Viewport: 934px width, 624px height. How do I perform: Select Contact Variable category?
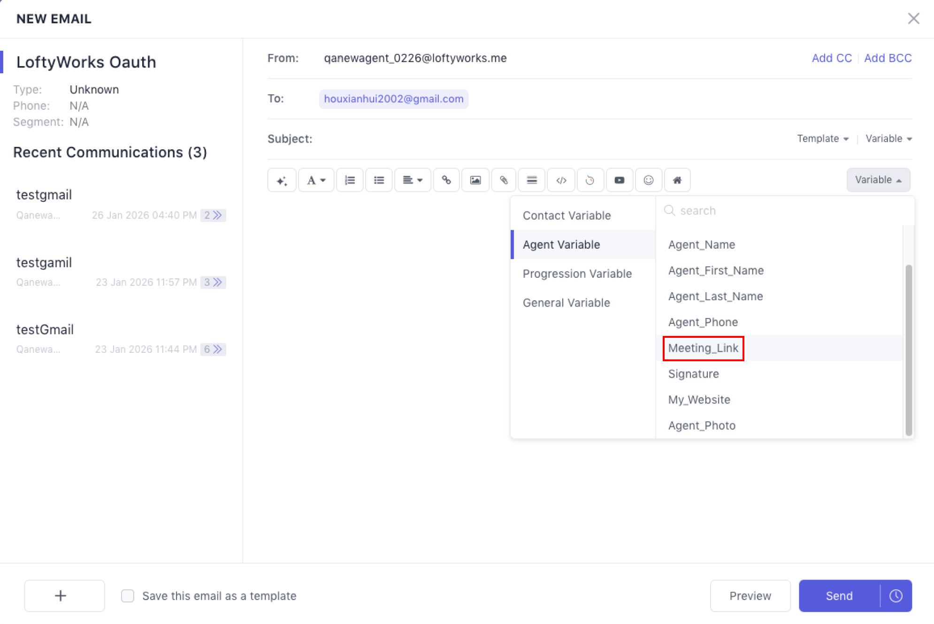(567, 215)
